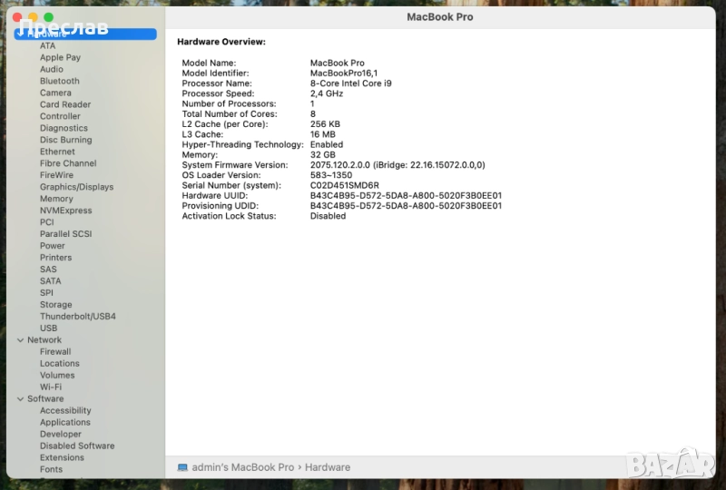Image resolution: width=726 pixels, height=490 pixels.
Task: Open the Thunderbolt/USB4 hardware entry
Action: pyautogui.click(x=77, y=317)
